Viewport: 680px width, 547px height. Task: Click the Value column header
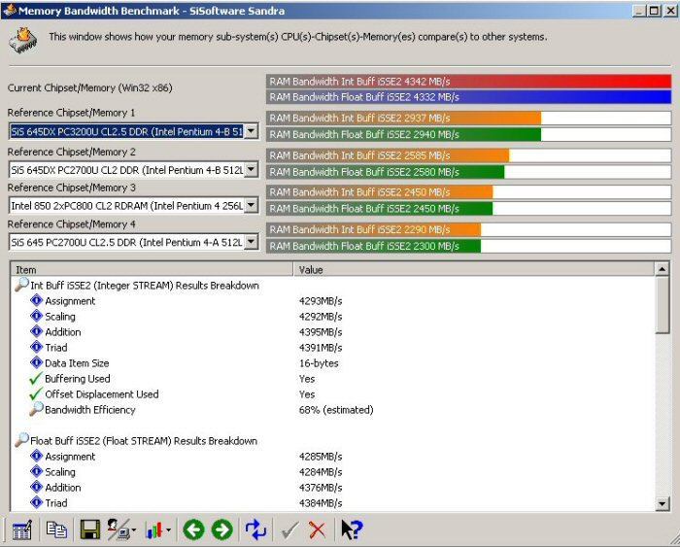[x=474, y=269]
